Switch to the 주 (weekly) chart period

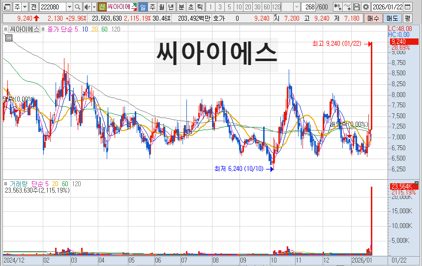coord(152,7)
